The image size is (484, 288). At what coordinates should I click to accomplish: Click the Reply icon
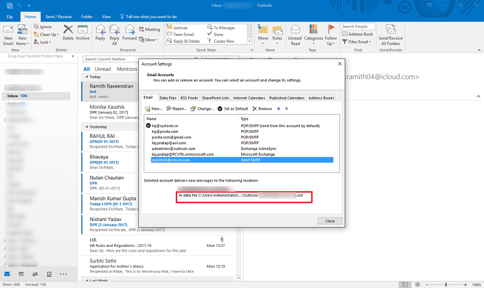(x=100, y=29)
